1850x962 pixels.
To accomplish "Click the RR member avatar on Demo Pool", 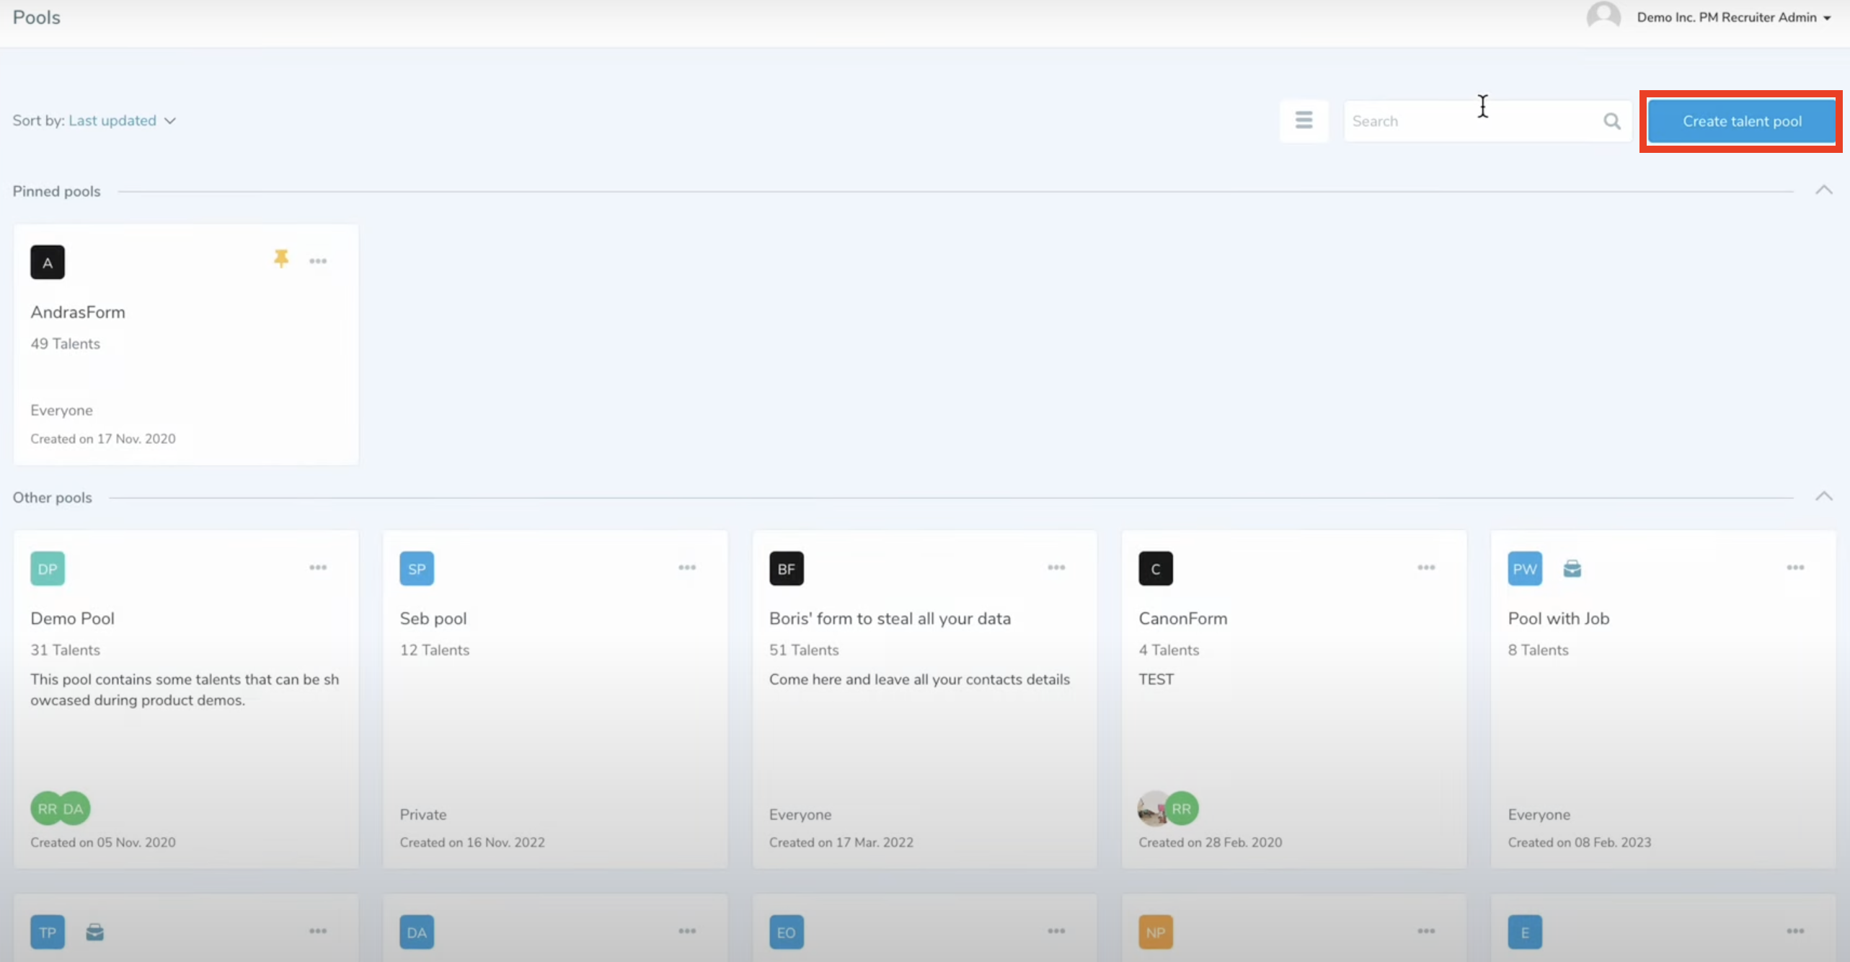I will (x=45, y=808).
